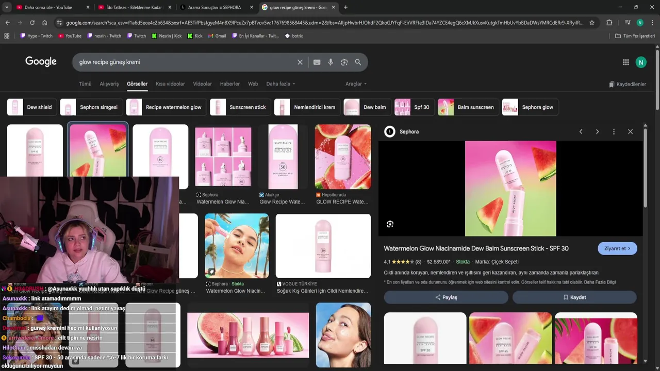The width and height of the screenshot is (660, 371).
Task: Open the Chrome three-dot menu
Action: coord(652,23)
